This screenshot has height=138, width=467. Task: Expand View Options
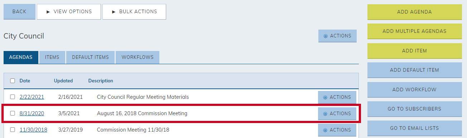pos(69,12)
